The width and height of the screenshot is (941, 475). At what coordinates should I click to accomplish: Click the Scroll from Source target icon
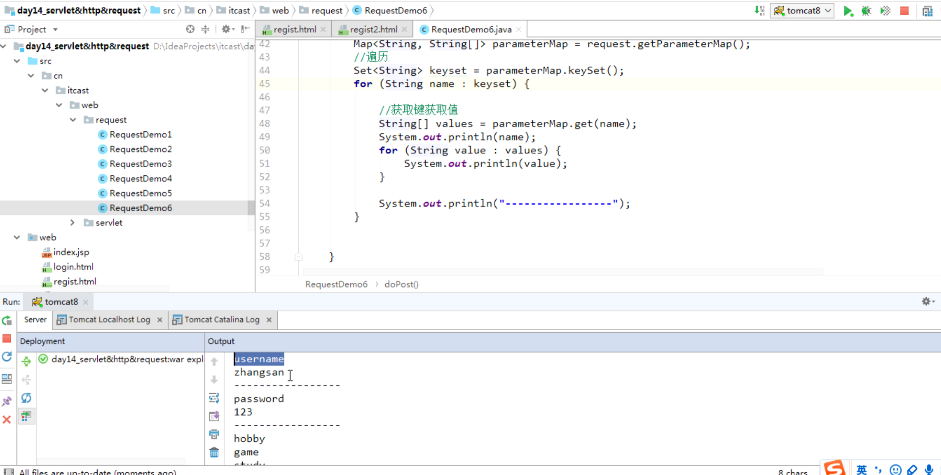click(x=190, y=29)
